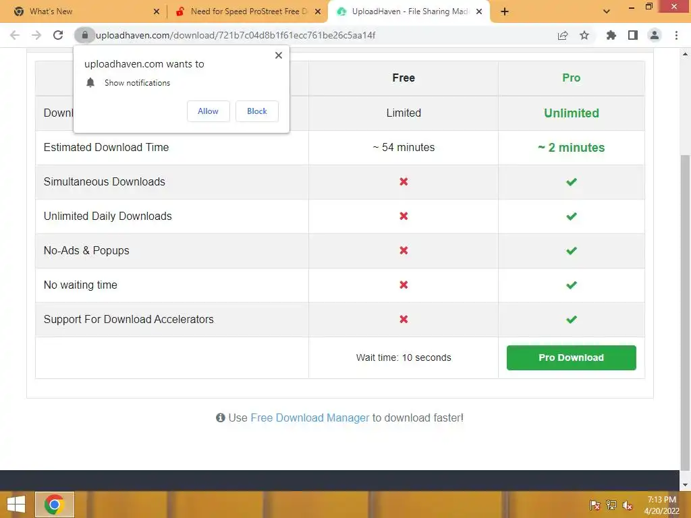Switch to Need for Speed ProStreet tab
691x518 pixels.
click(248, 11)
